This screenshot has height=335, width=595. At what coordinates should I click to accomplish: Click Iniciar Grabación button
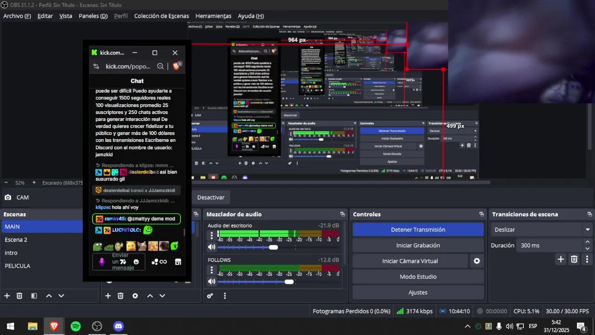[418, 245]
